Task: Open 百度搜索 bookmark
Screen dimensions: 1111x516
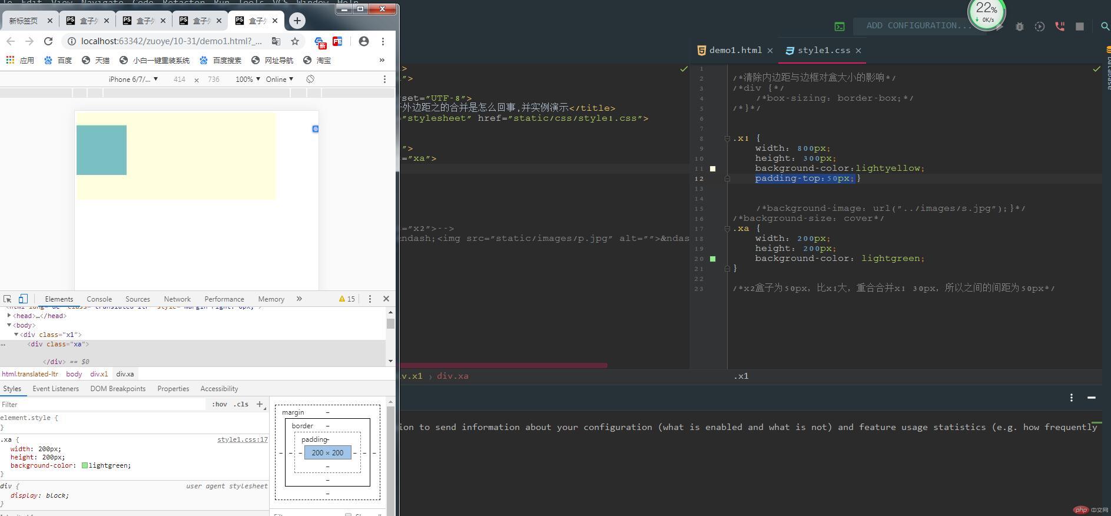Action: tap(221, 60)
